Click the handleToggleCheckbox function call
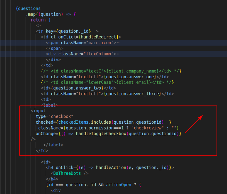227x194 pixels. (101, 133)
